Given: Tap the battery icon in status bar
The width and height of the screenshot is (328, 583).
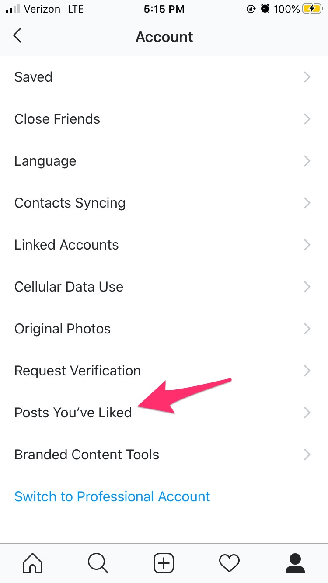Looking at the screenshot, I should coord(313,9).
